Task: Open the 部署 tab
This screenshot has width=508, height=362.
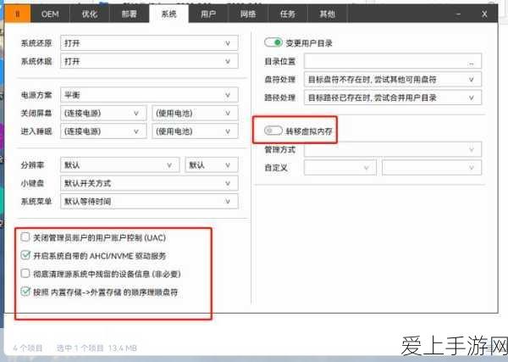Action: coord(130,14)
